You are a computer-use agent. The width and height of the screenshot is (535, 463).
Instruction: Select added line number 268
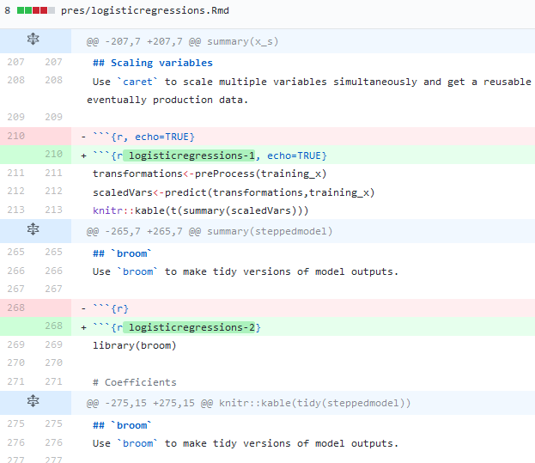coord(53,326)
